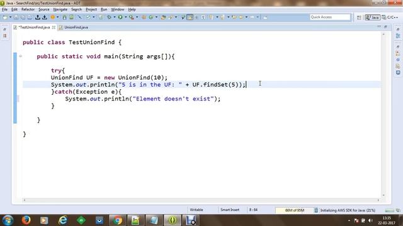The image size is (403, 226).
Task: Click the New Java Package icon
Action: (144, 17)
